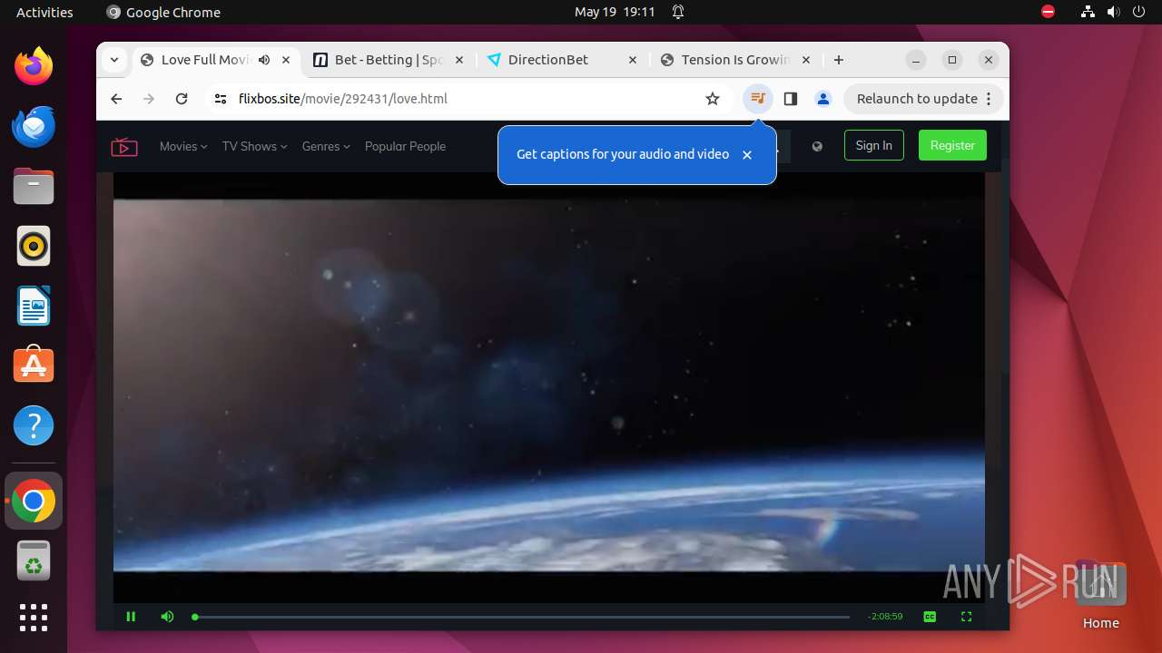Open LibreOffice Writer from dock
This screenshot has width=1162, height=653.
(34, 306)
